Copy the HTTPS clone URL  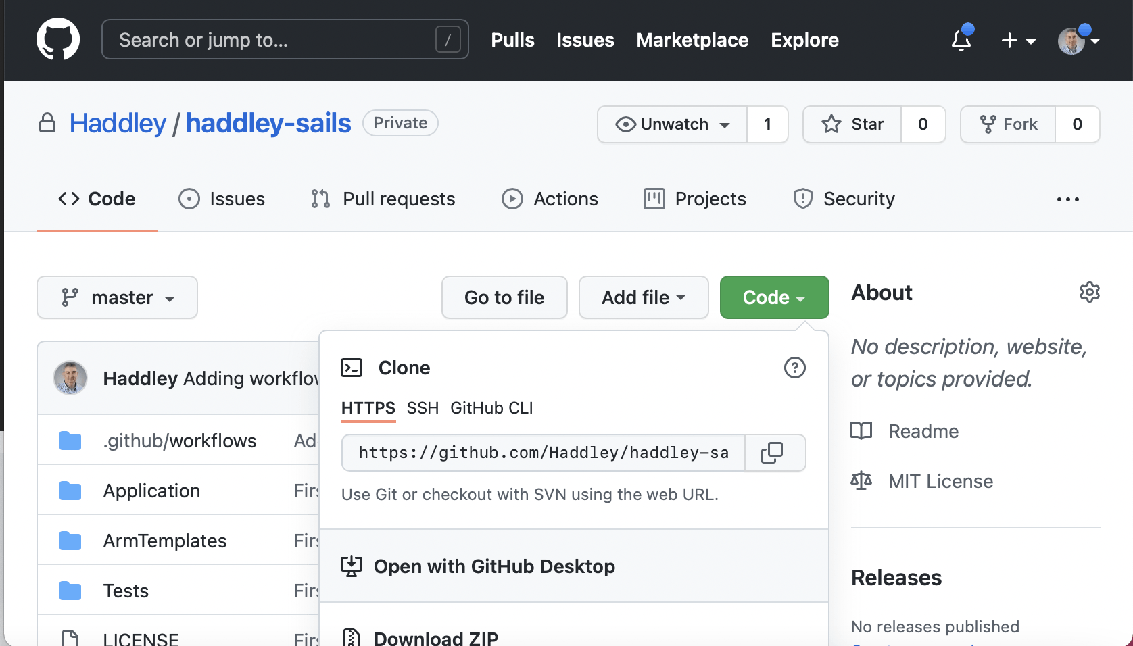(772, 453)
